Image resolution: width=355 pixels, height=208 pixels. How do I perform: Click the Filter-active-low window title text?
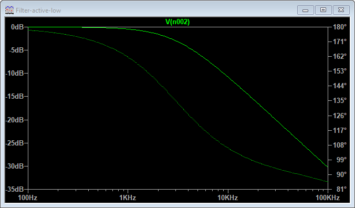pyautogui.click(x=38, y=11)
